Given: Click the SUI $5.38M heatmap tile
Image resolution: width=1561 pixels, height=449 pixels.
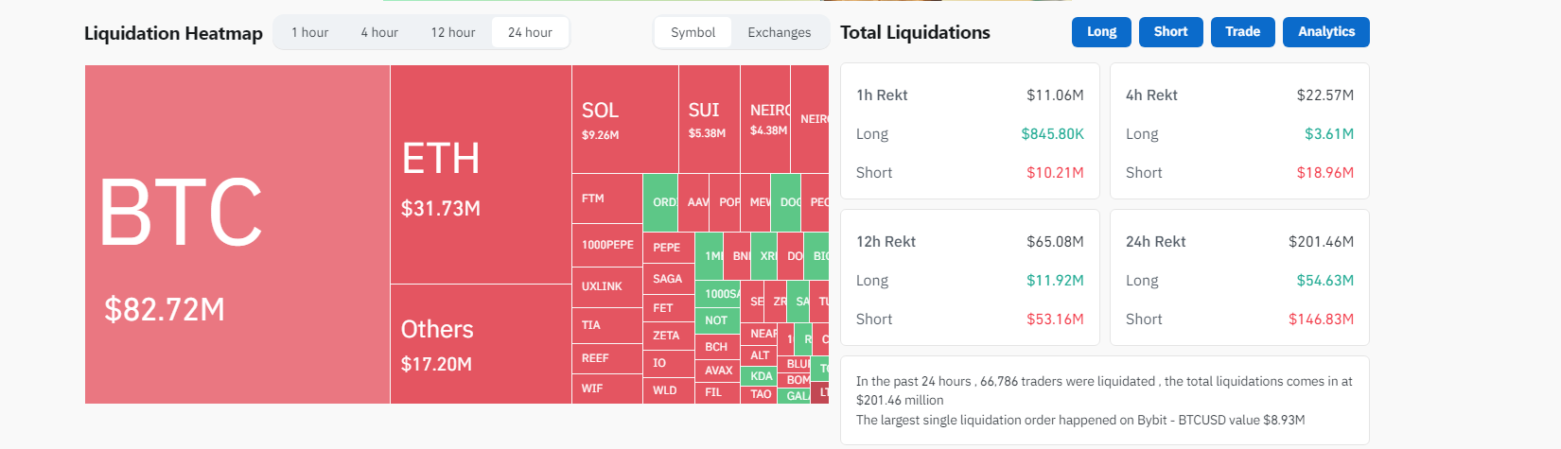Looking at the screenshot, I should coord(709,119).
